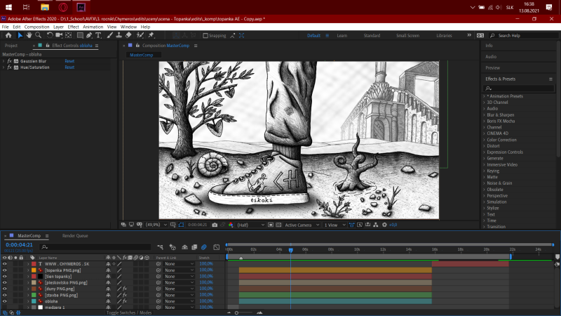
Task: Open show channel color management icon
Action: 231,225
